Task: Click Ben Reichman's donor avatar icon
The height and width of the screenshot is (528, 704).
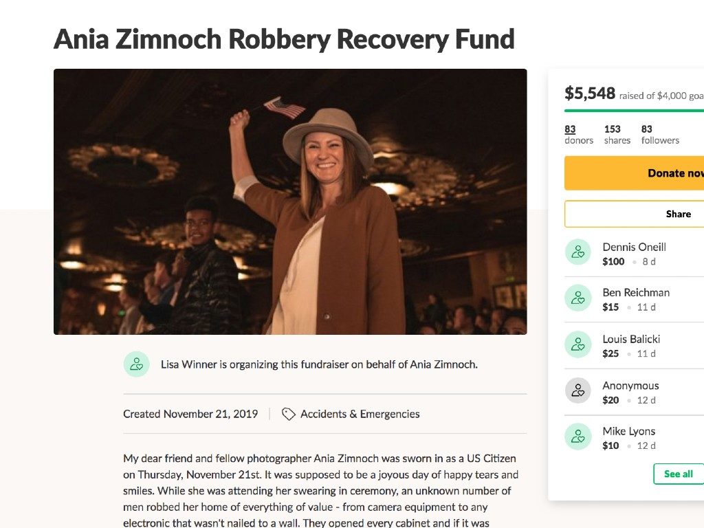Action: point(578,298)
